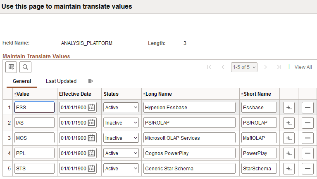Delete the IAS row with minus button
The height and width of the screenshot is (179, 317).
(307, 122)
